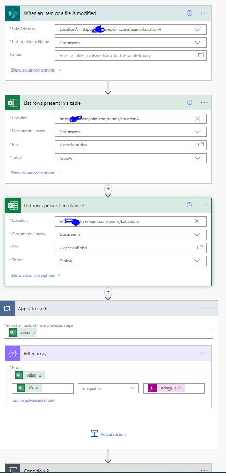The image size is (226, 473).
Task: Click the Excel icon on 'List rows present in a table 2'
Action: tap(12, 205)
